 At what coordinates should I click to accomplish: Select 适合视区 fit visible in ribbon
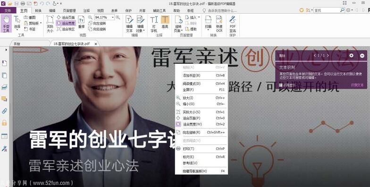pyautogui.click(x=66, y=29)
